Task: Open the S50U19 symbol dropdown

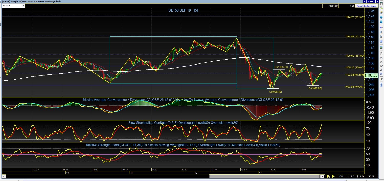Action: [x=23, y=5]
